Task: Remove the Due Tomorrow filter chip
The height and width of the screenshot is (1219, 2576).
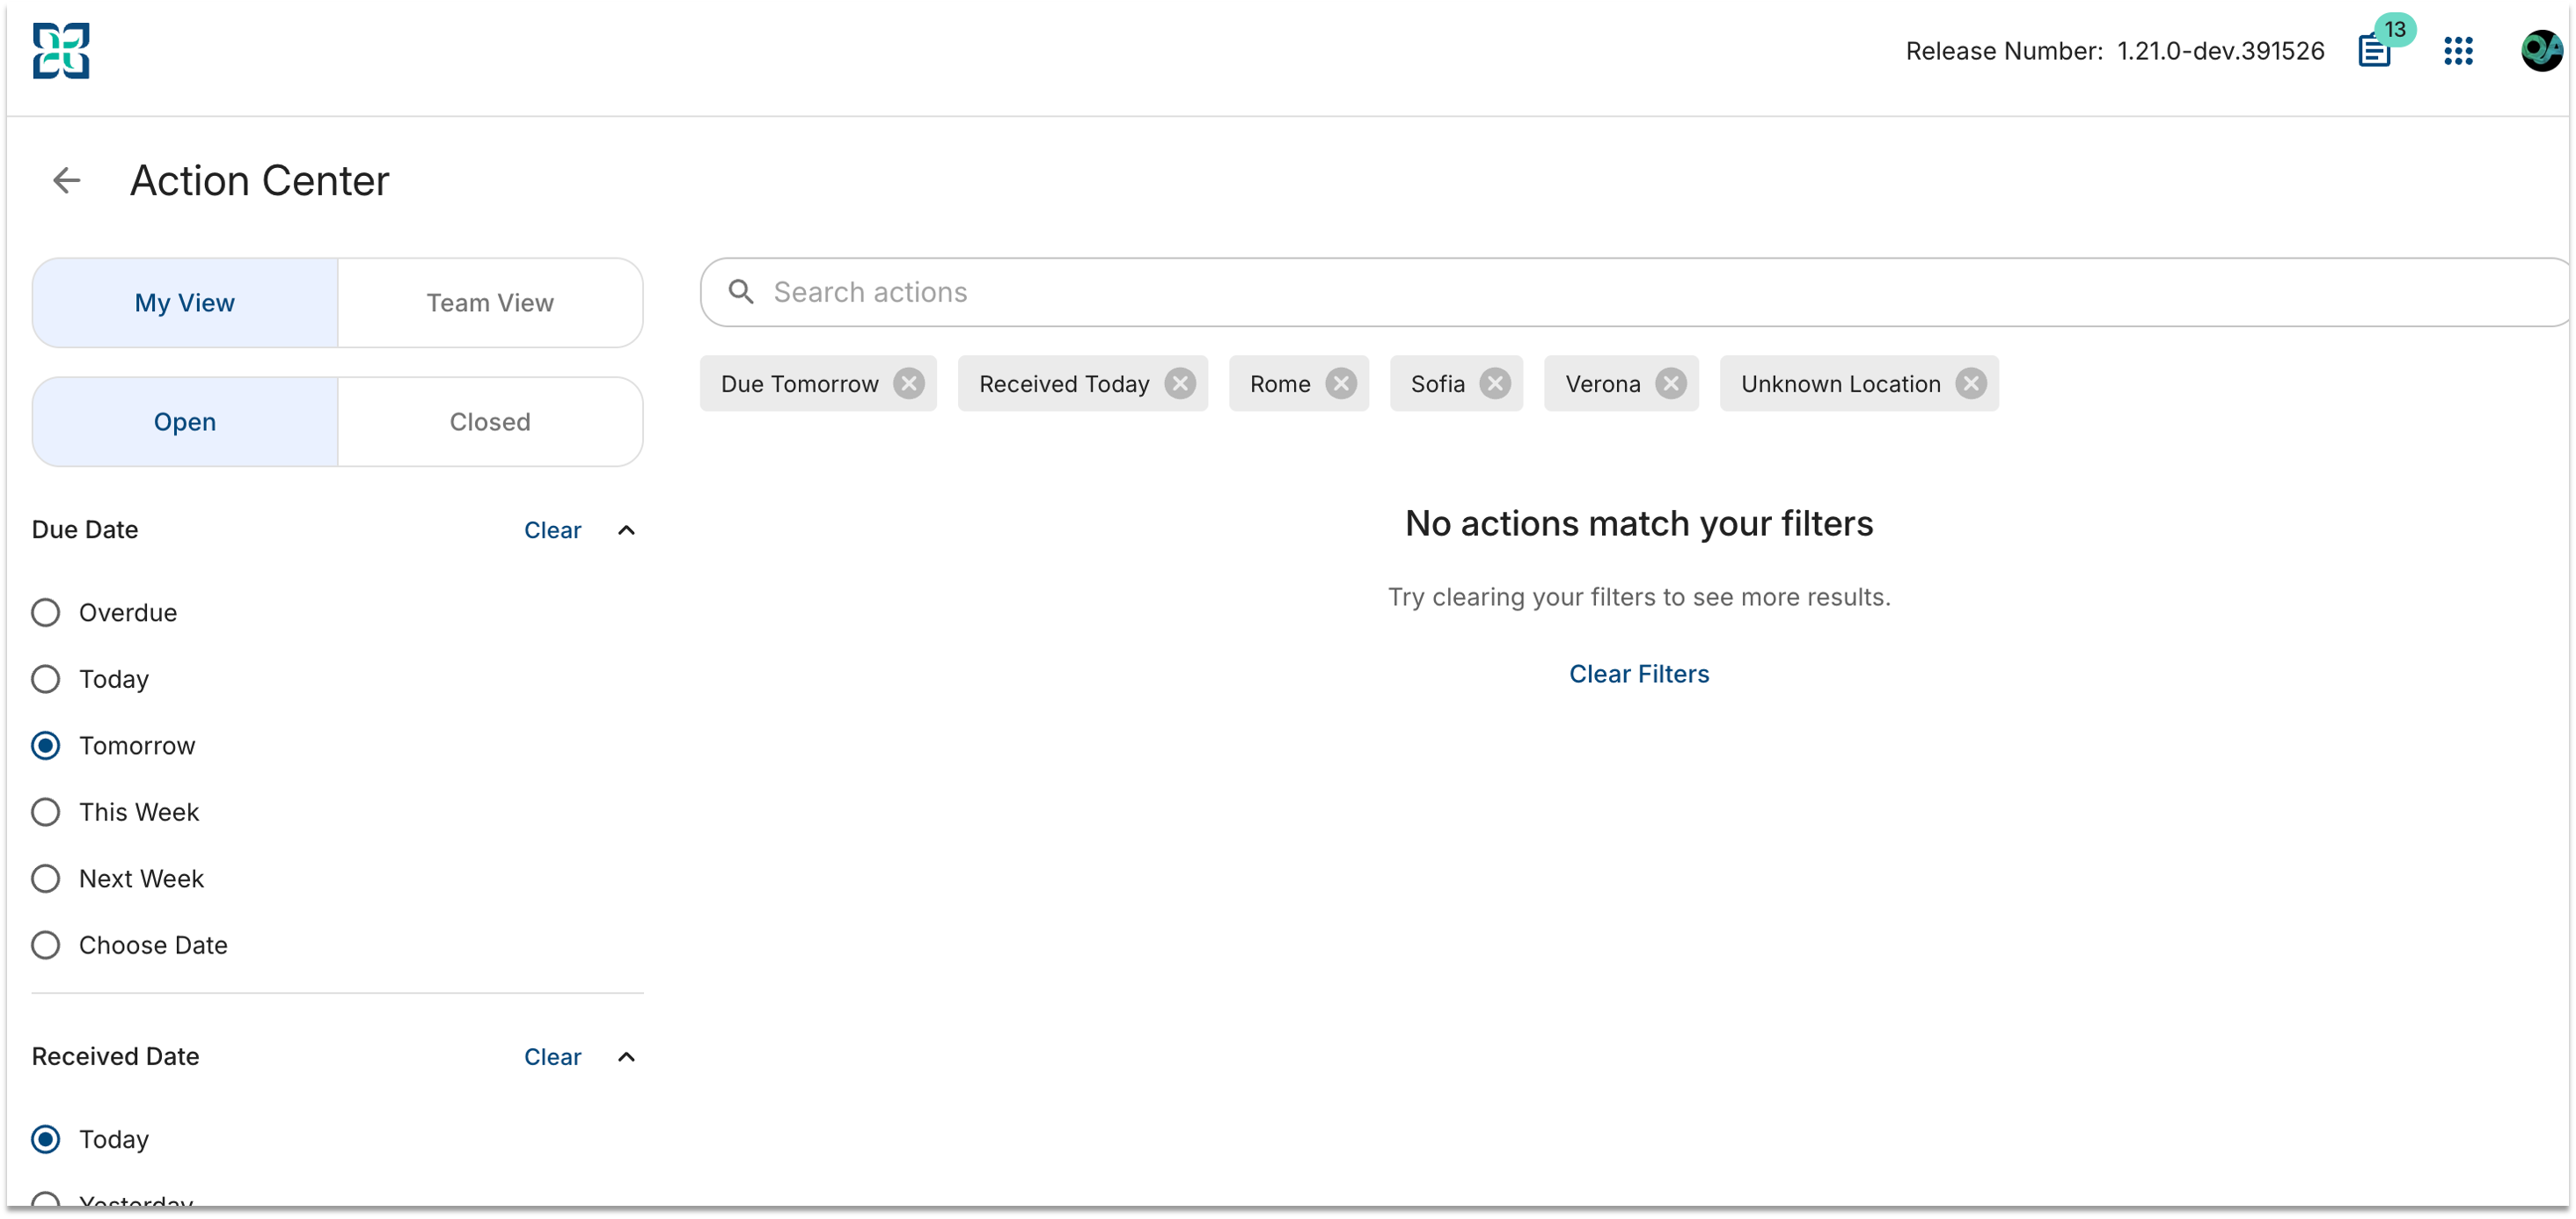Action: pyautogui.click(x=908, y=384)
